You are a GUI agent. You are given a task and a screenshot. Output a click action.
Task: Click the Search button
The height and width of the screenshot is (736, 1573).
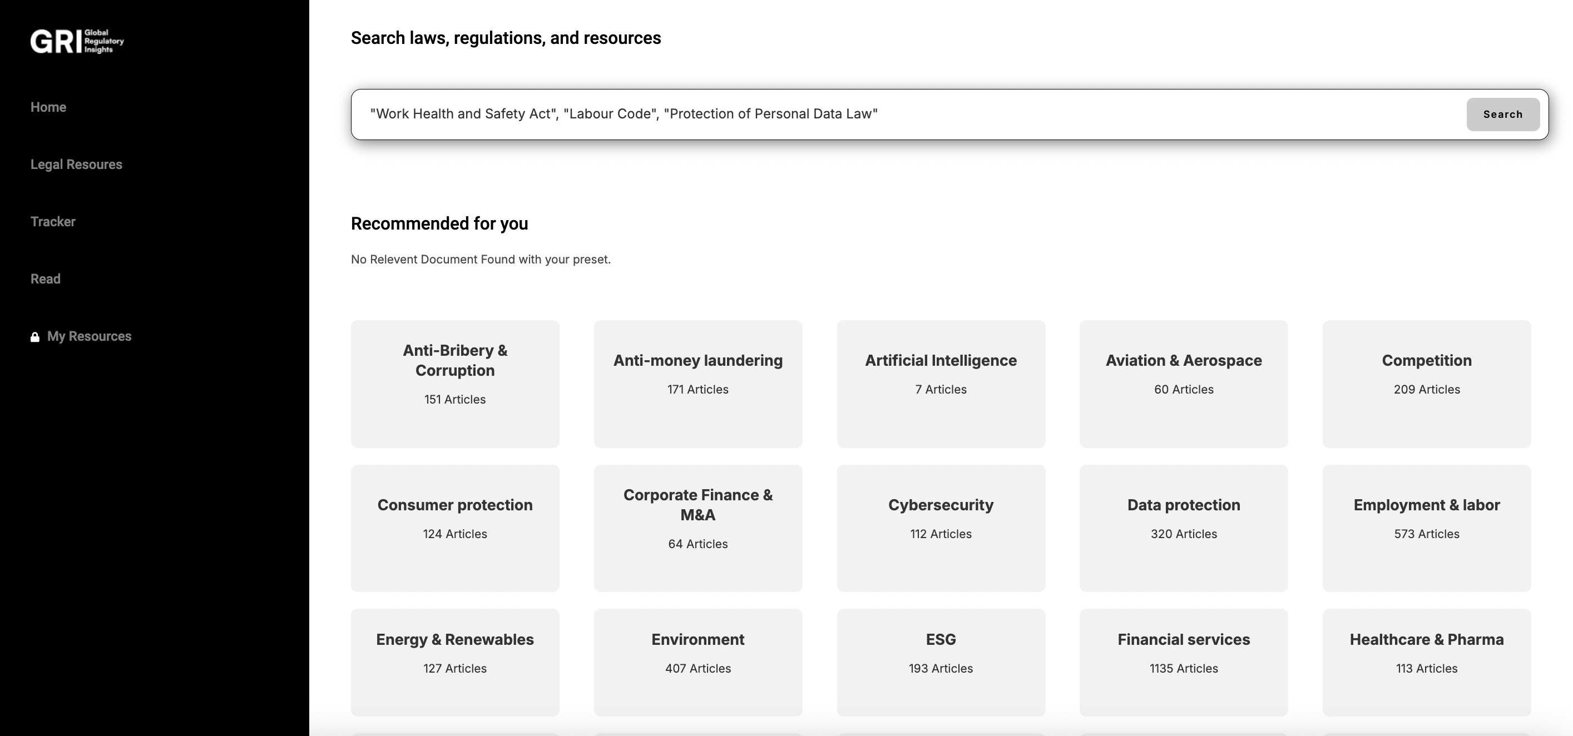pyautogui.click(x=1503, y=114)
